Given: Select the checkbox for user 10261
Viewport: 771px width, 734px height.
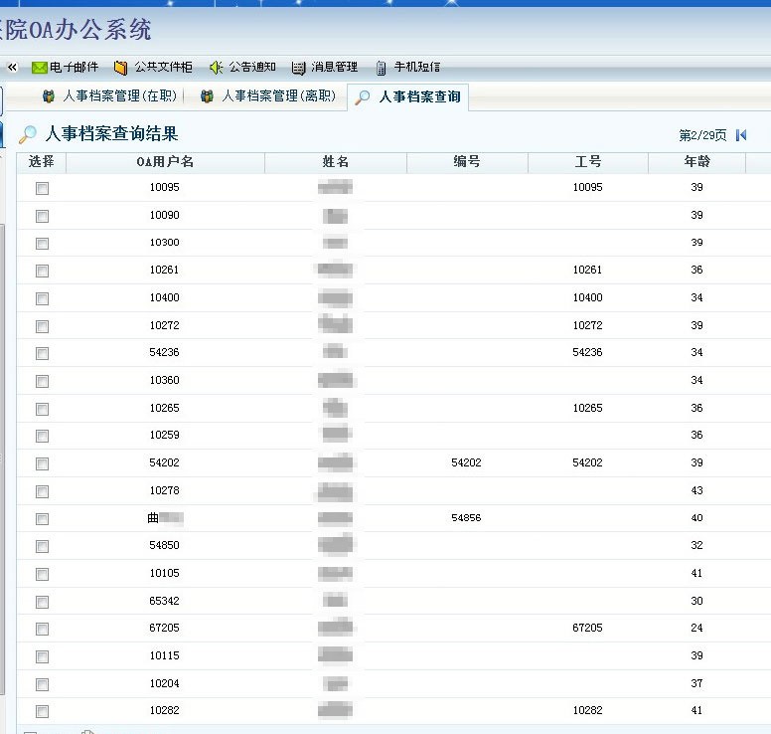Looking at the screenshot, I should [x=43, y=271].
